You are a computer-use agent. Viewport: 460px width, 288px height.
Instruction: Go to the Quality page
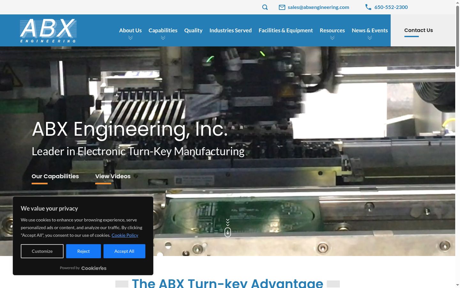click(x=193, y=30)
